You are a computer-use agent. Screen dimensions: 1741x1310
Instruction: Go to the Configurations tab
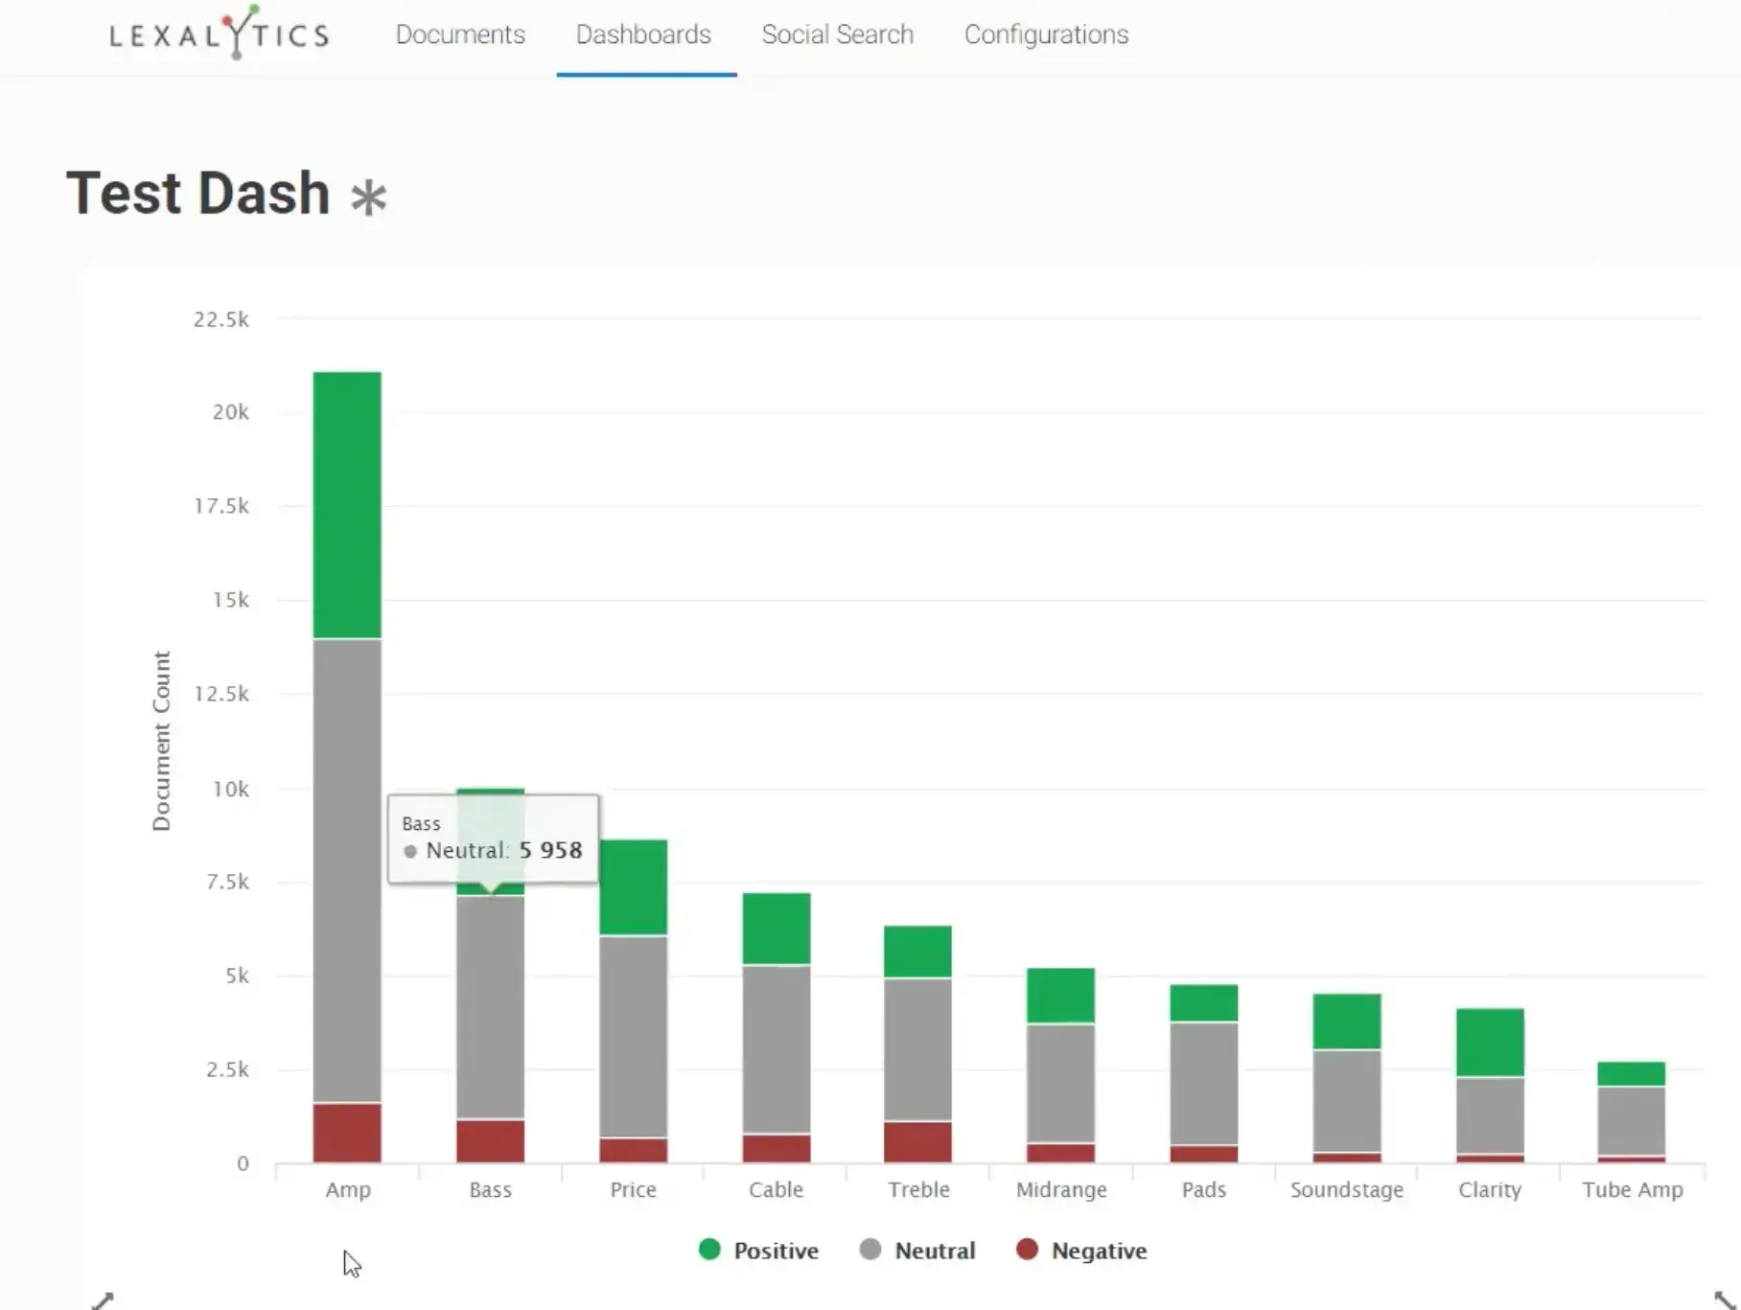click(1046, 34)
